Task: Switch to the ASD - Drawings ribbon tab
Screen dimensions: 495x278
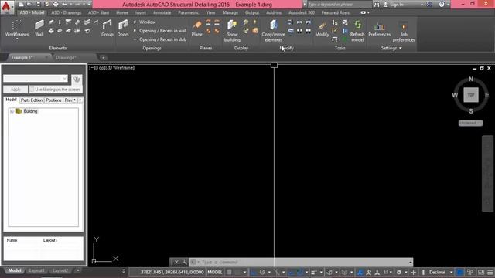Action: point(66,12)
